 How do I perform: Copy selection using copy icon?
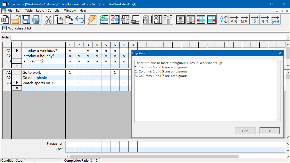(x=59, y=19)
